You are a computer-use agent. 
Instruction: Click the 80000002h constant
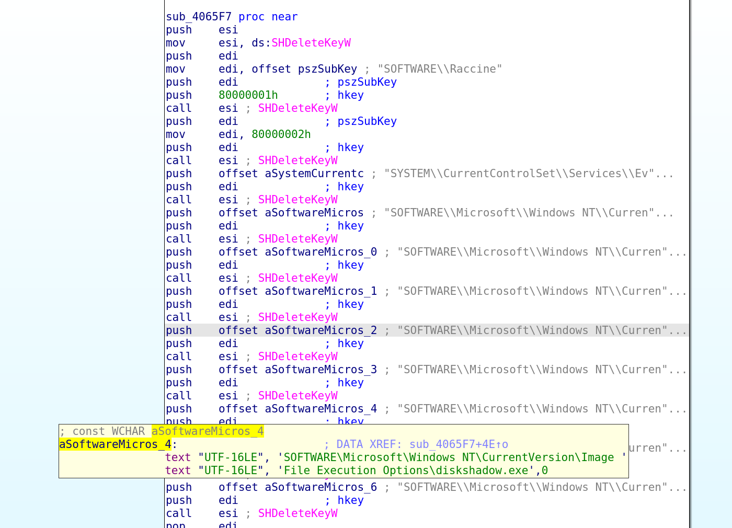[281, 134]
